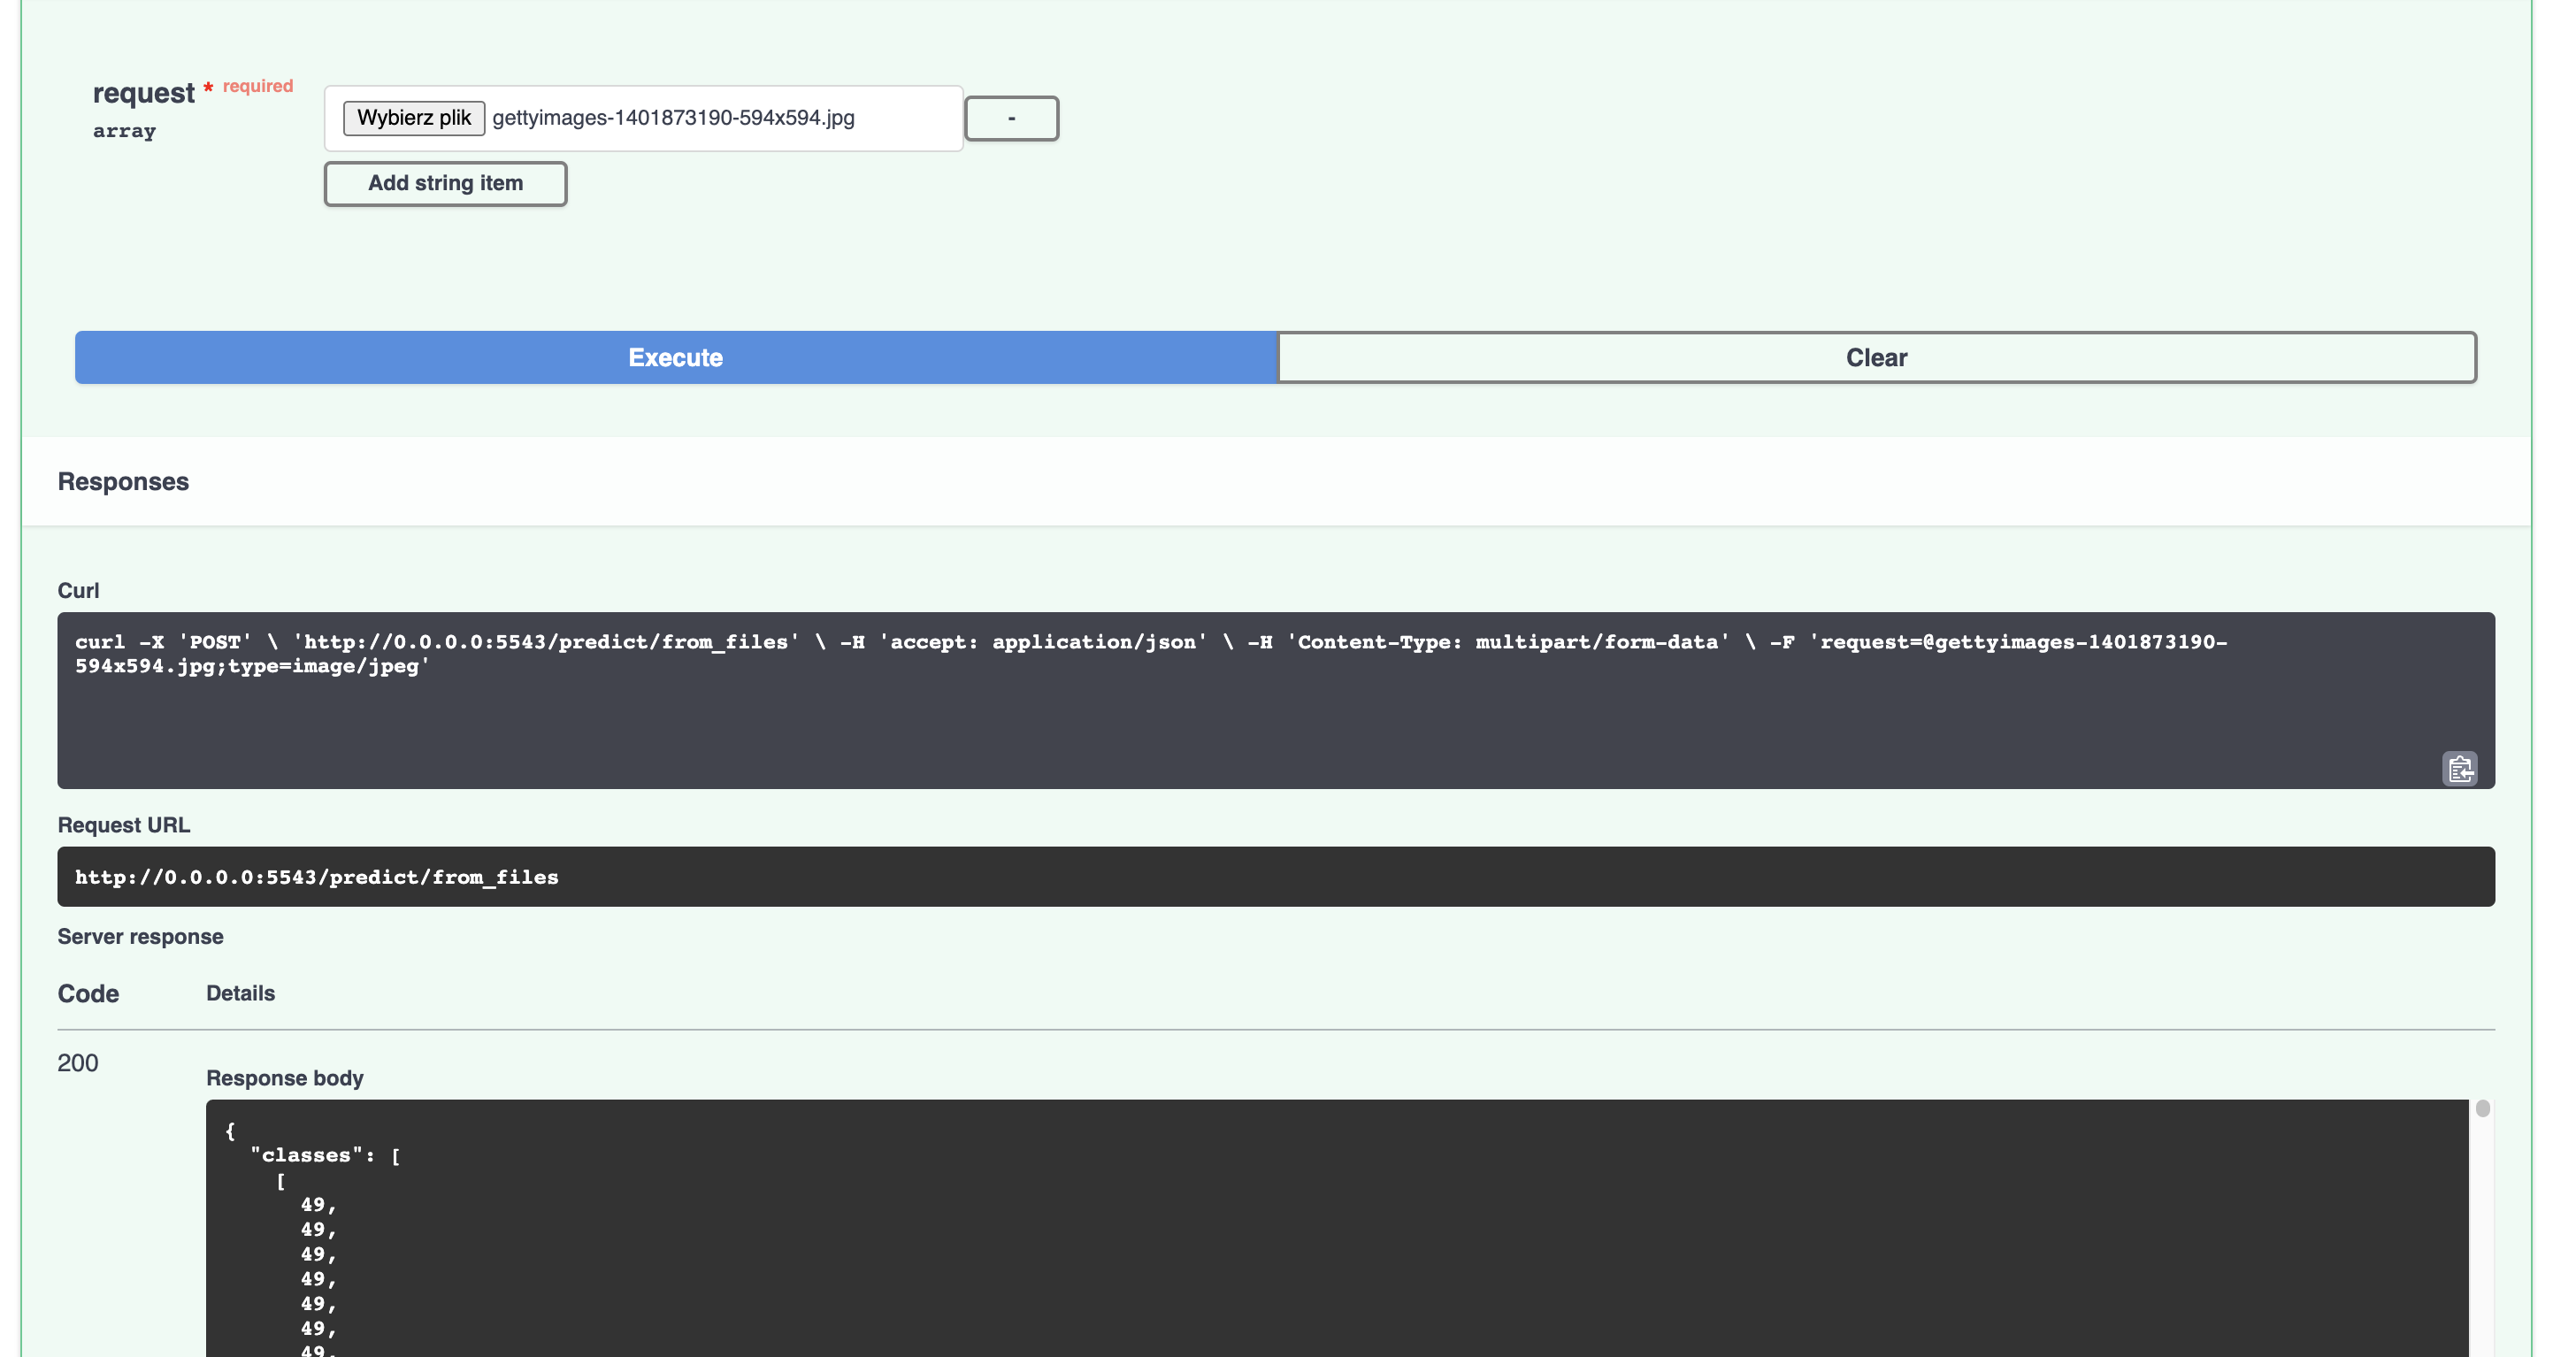
Task: Click the request parameter name label
Action: click(x=143, y=93)
